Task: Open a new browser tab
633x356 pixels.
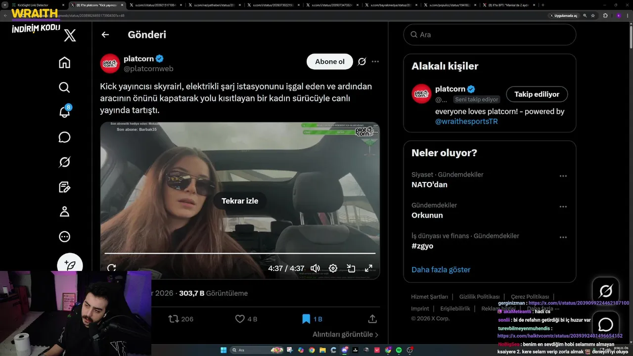Action: pos(543,5)
